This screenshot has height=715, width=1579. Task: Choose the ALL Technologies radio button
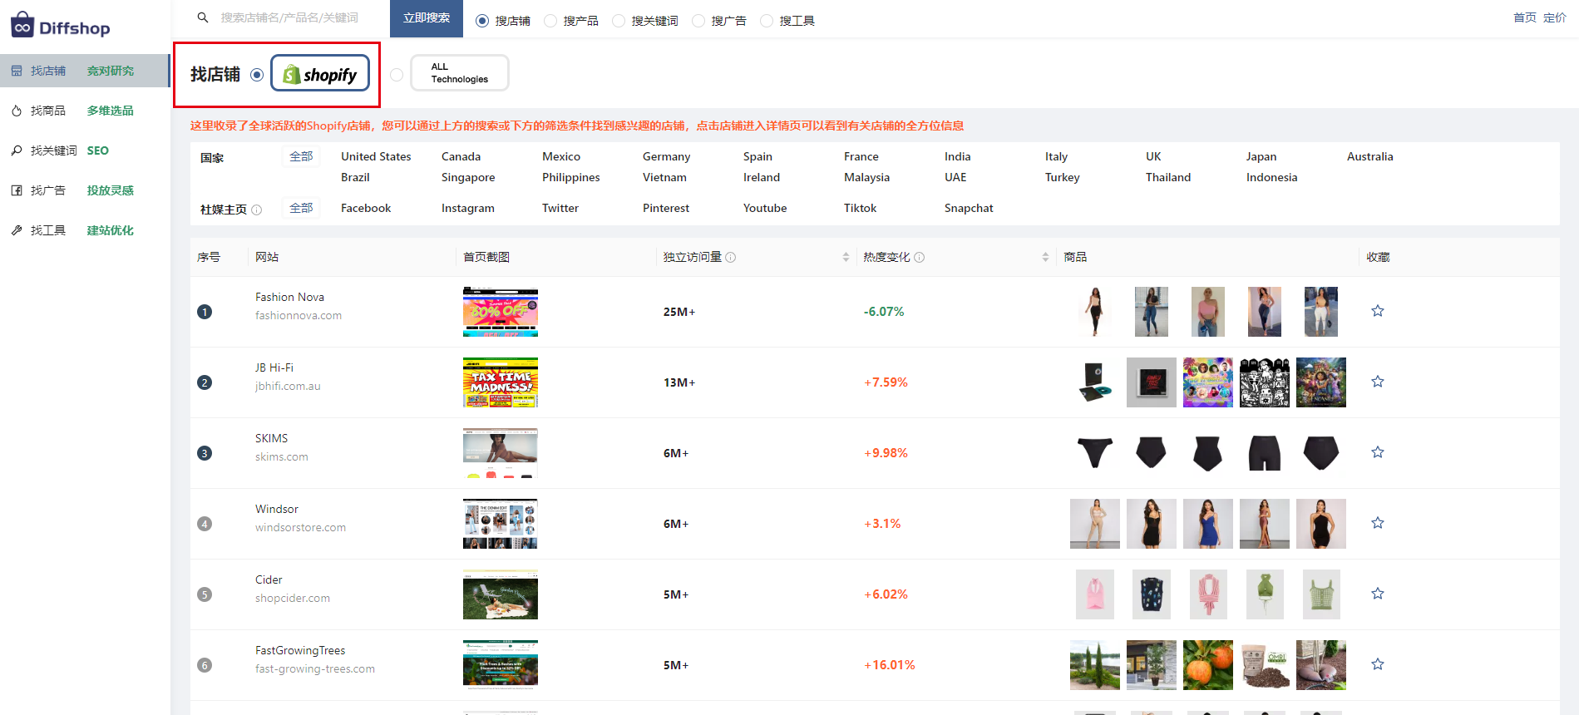pos(397,75)
